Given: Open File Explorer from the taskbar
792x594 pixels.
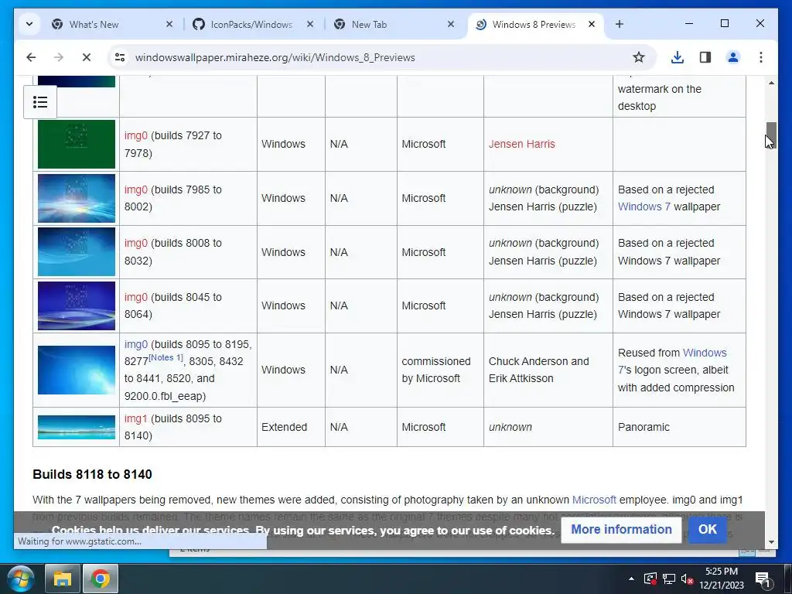Looking at the screenshot, I should click(x=62, y=579).
